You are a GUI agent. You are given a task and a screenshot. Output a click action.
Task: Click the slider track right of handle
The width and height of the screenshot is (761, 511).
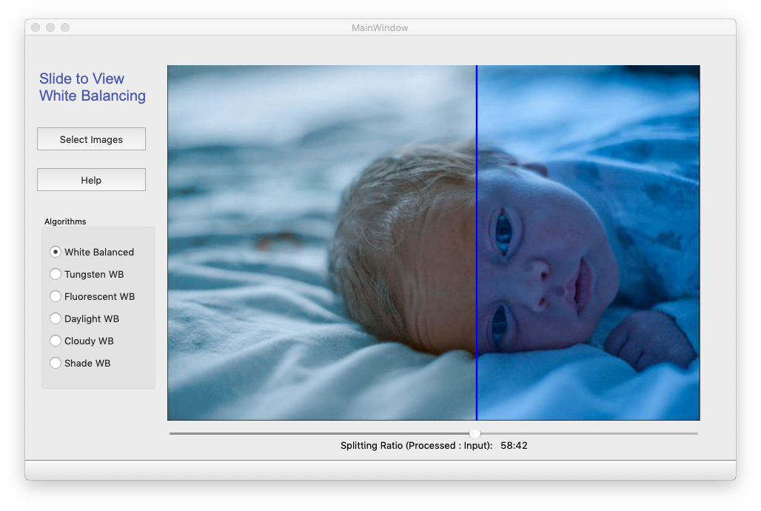589,433
